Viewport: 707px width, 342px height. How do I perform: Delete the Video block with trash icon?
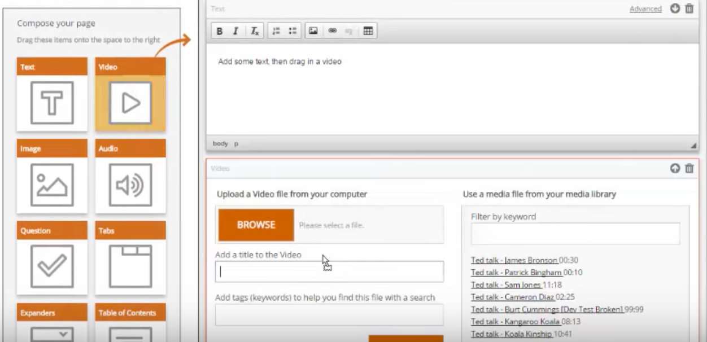point(689,168)
